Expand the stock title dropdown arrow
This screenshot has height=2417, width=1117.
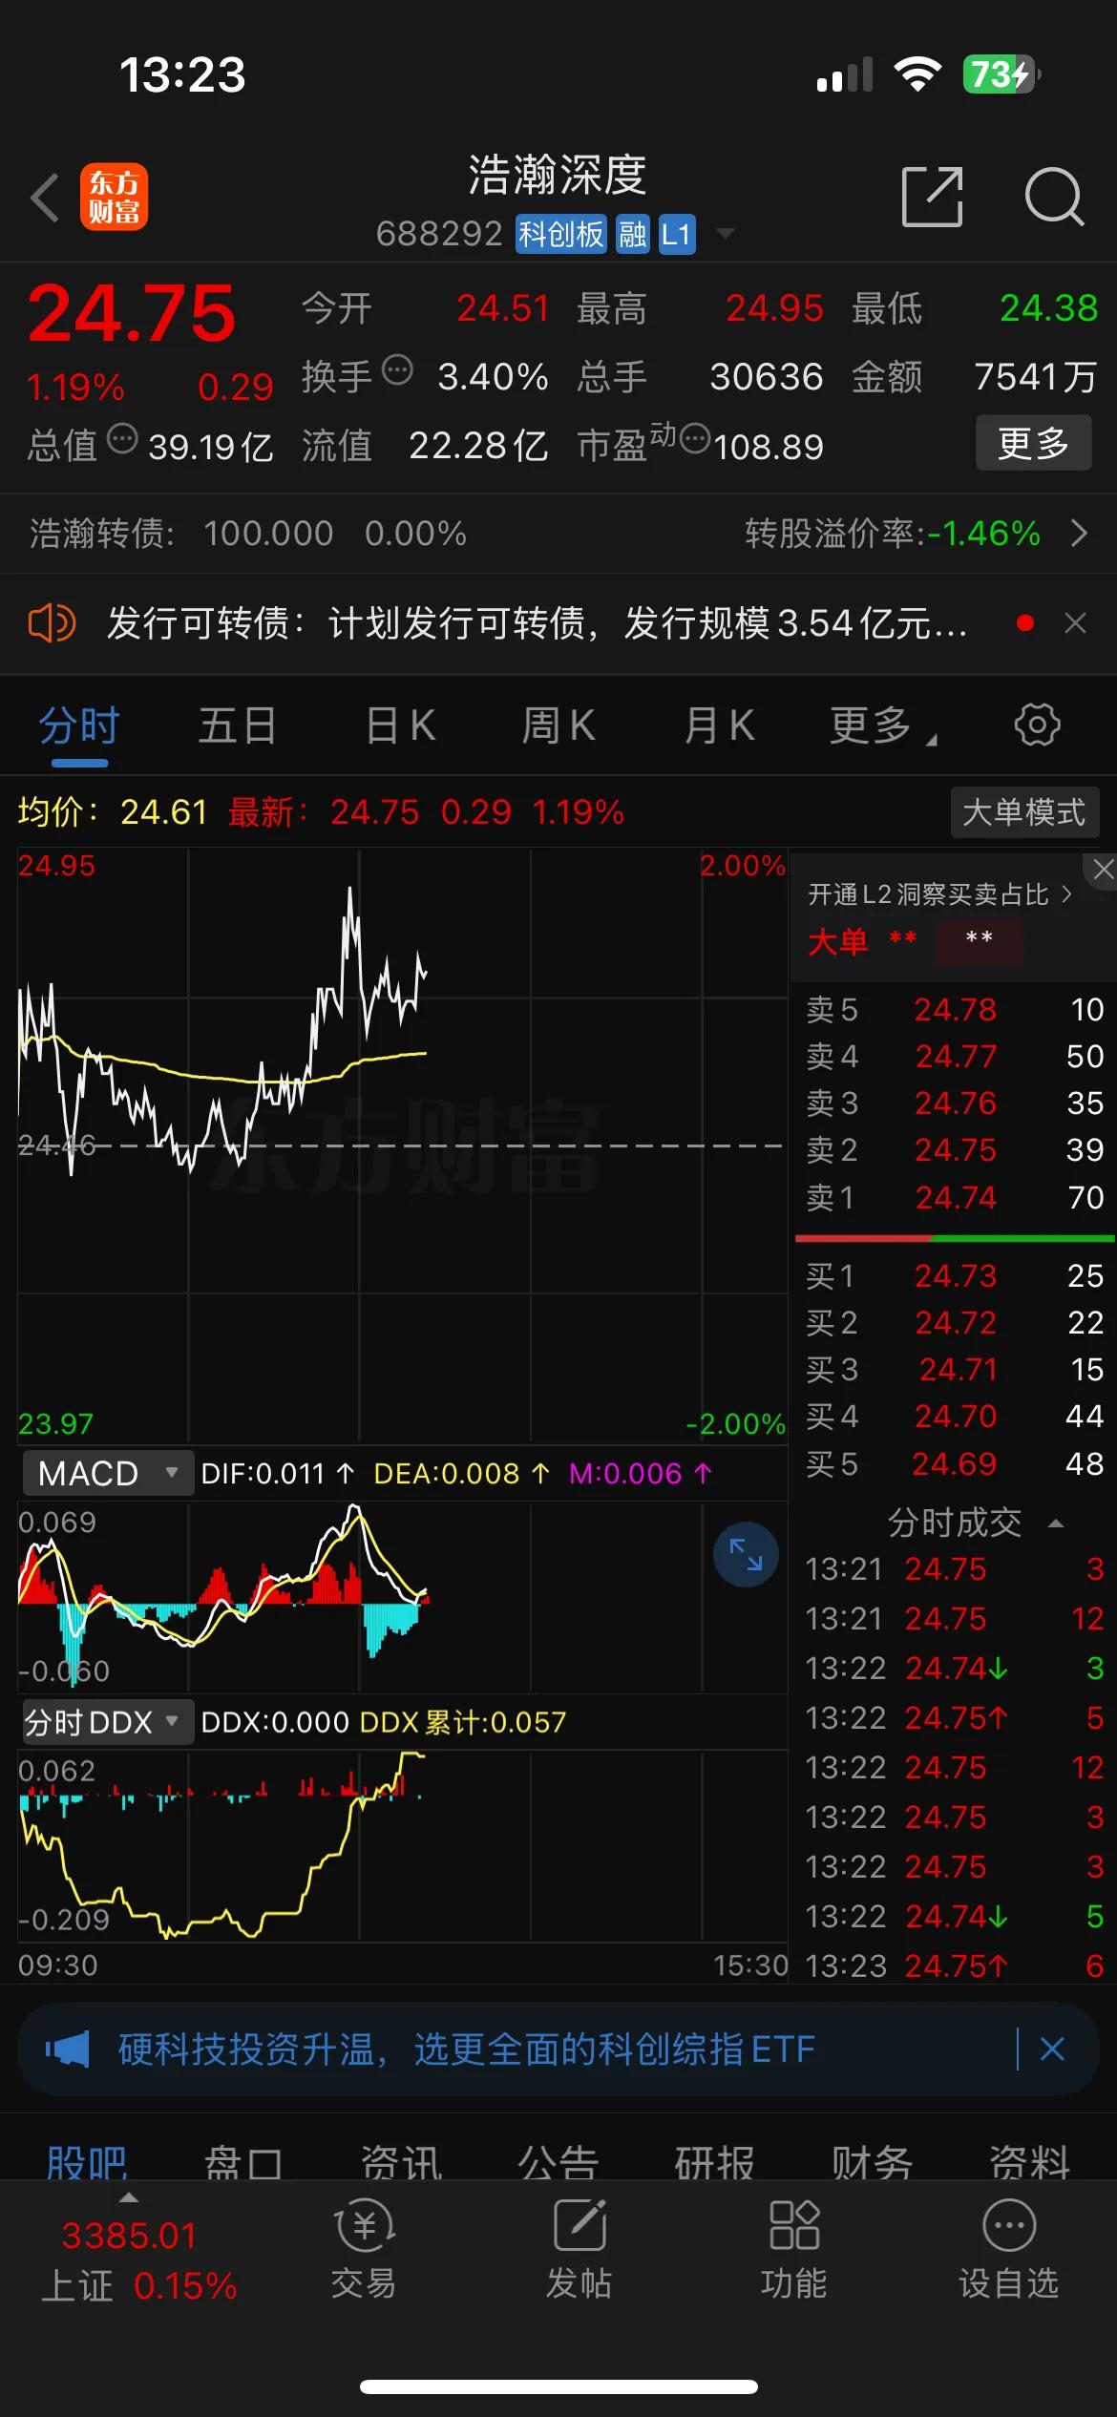[x=726, y=233]
